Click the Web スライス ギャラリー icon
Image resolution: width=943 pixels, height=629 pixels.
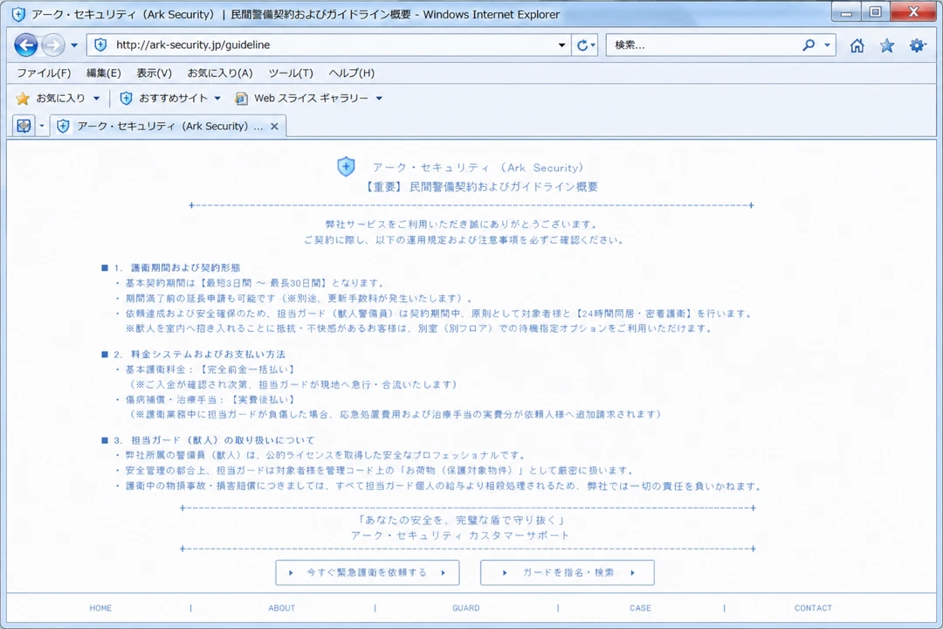(x=241, y=98)
